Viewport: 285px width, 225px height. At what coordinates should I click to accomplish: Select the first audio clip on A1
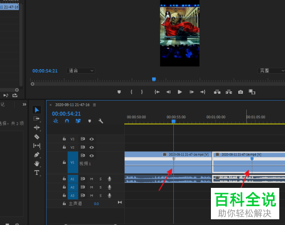tap(168, 179)
